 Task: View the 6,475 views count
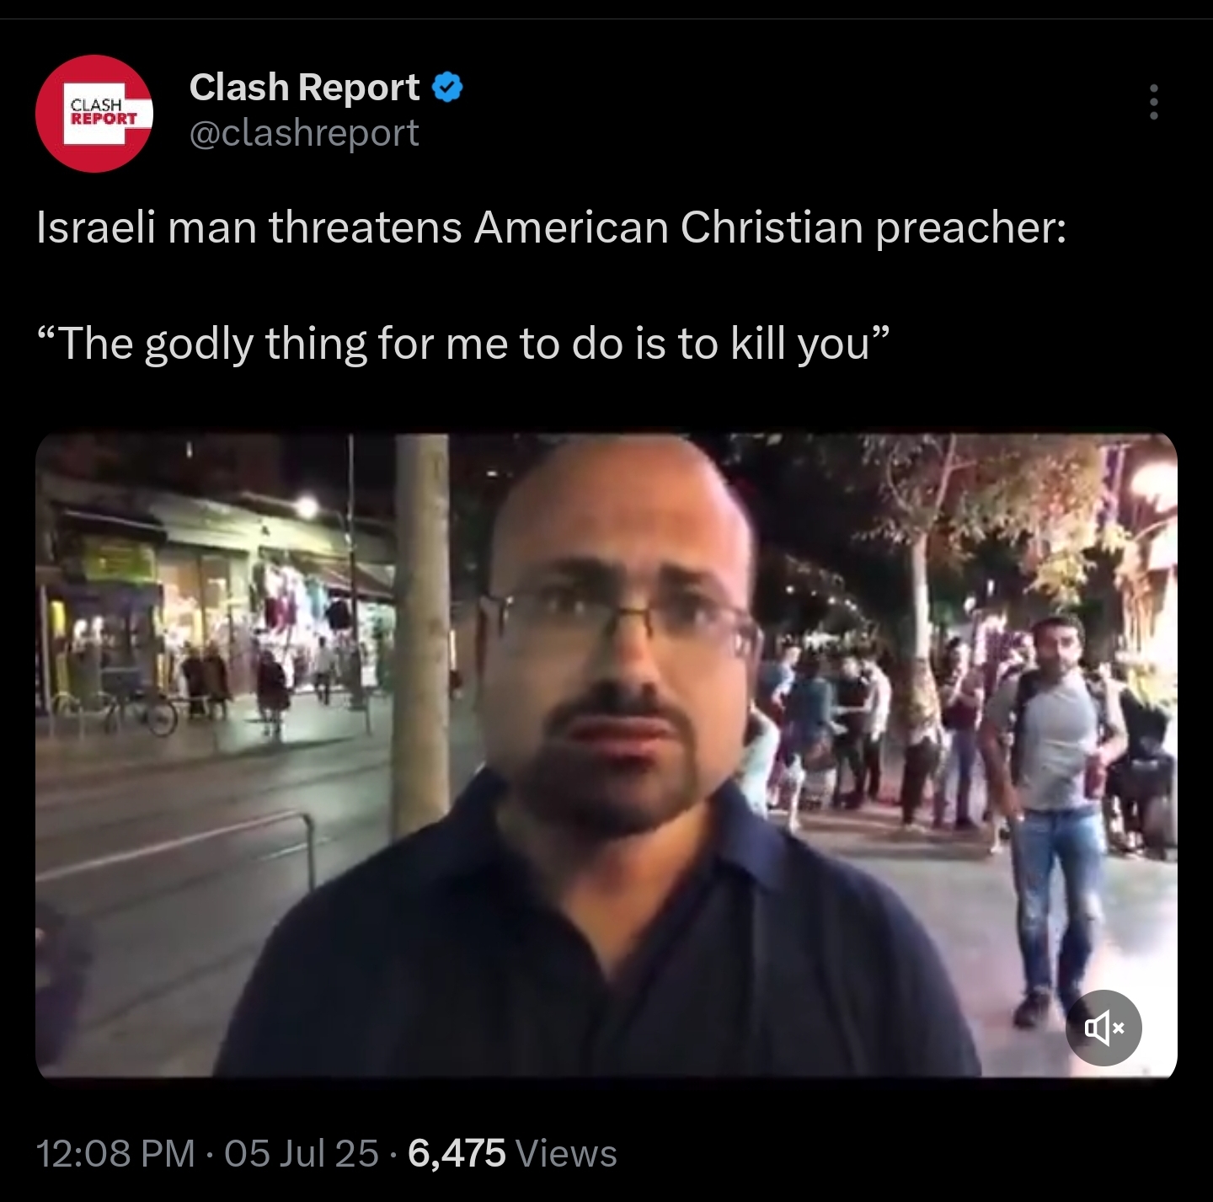click(x=457, y=1153)
